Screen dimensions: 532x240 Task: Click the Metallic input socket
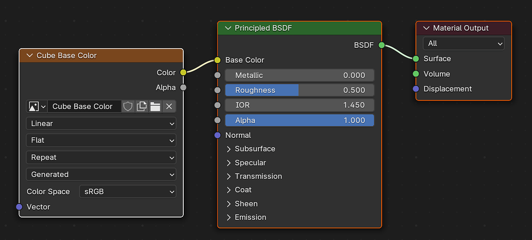pos(218,75)
